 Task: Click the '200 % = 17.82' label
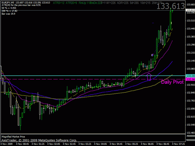point(9,11)
